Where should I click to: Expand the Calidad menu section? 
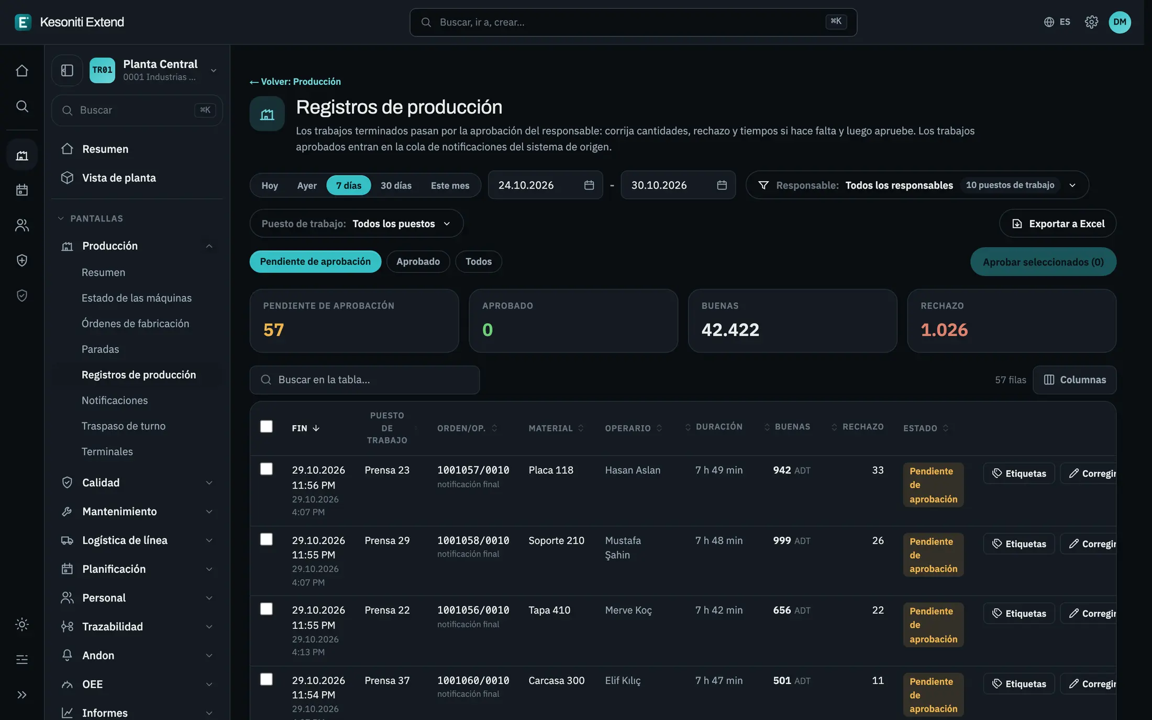pyautogui.click(x=137, y=482)
